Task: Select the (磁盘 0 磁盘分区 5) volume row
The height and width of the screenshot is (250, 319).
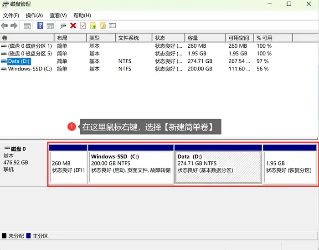Action: coord(30,54)
